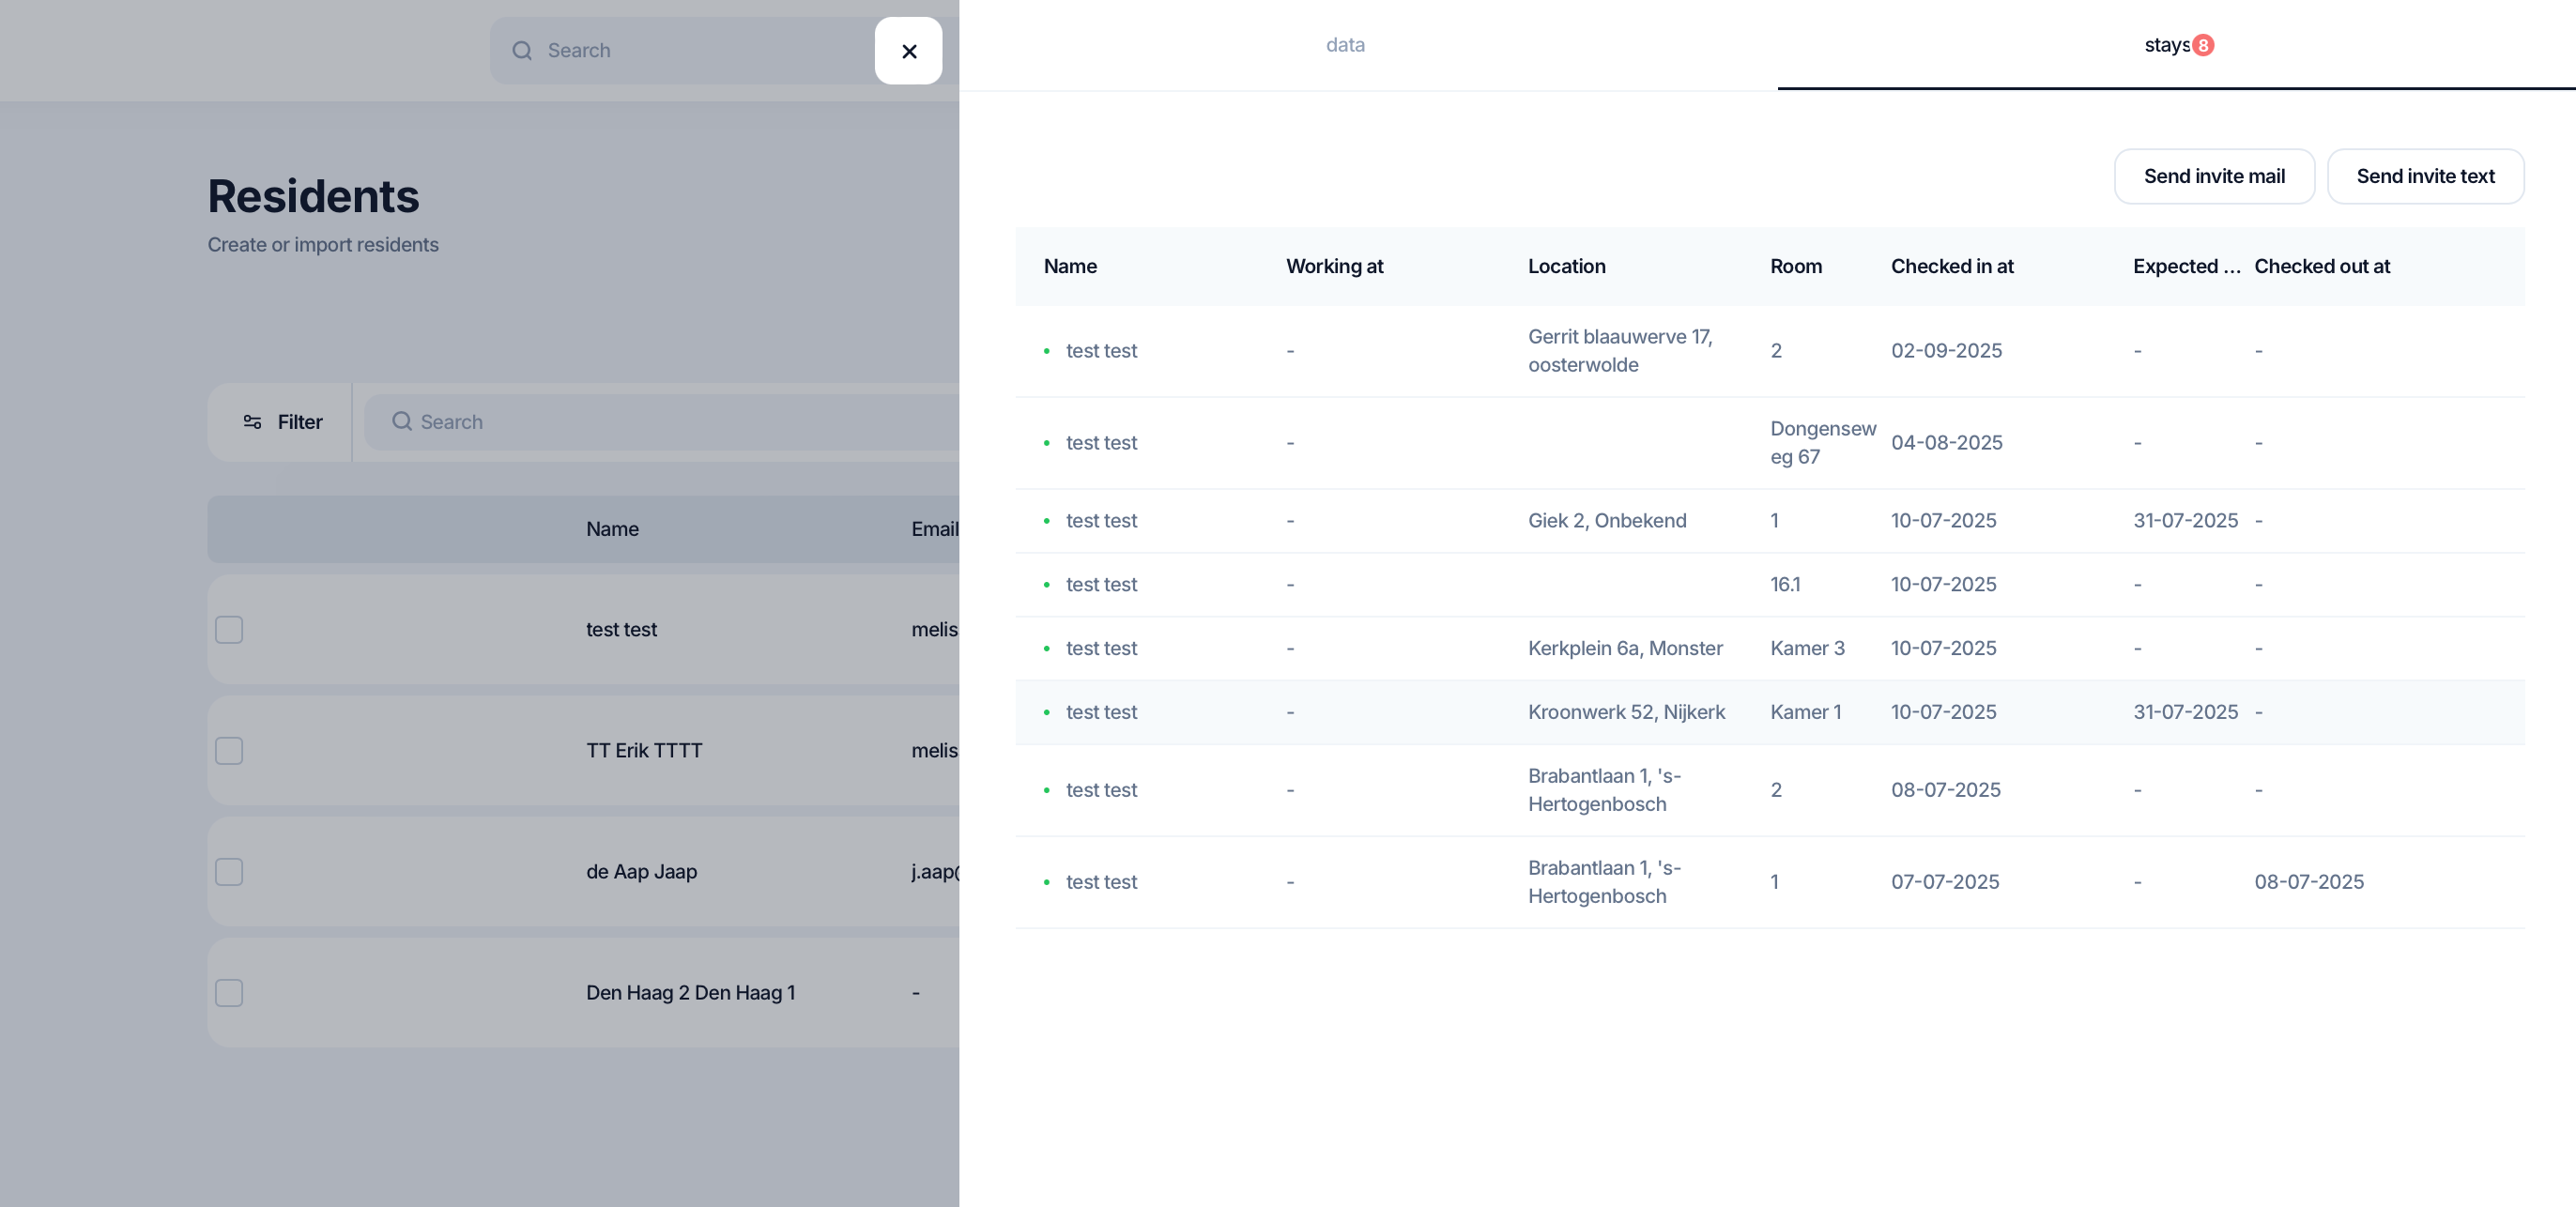Screen dimensions: 2576x1207
Task: Select the de Aap Jaap checkbox
Action: [x=229, y=871]
